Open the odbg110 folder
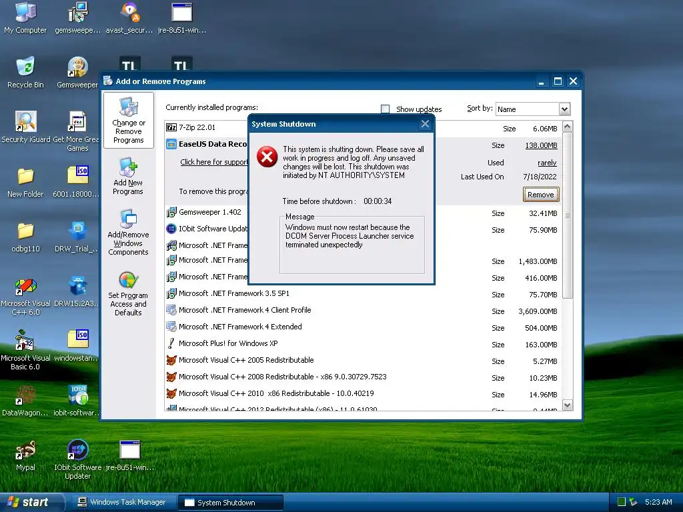This screenshot has height=512, width=683. 25,237
